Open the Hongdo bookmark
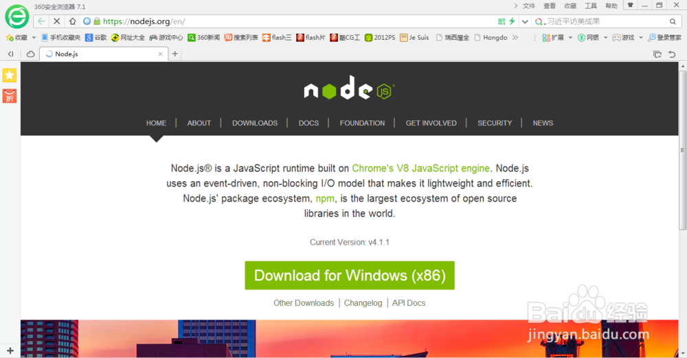Viewport: 687px width, 358px height. coord(491,38)
